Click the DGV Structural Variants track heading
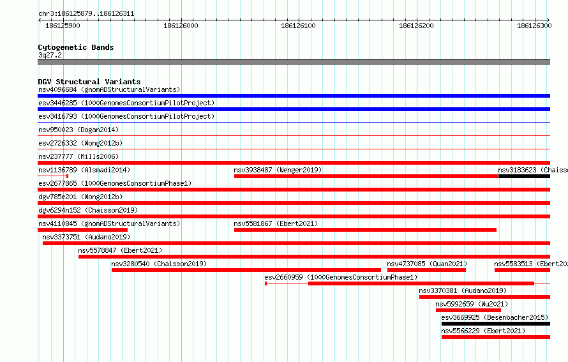 89,82
